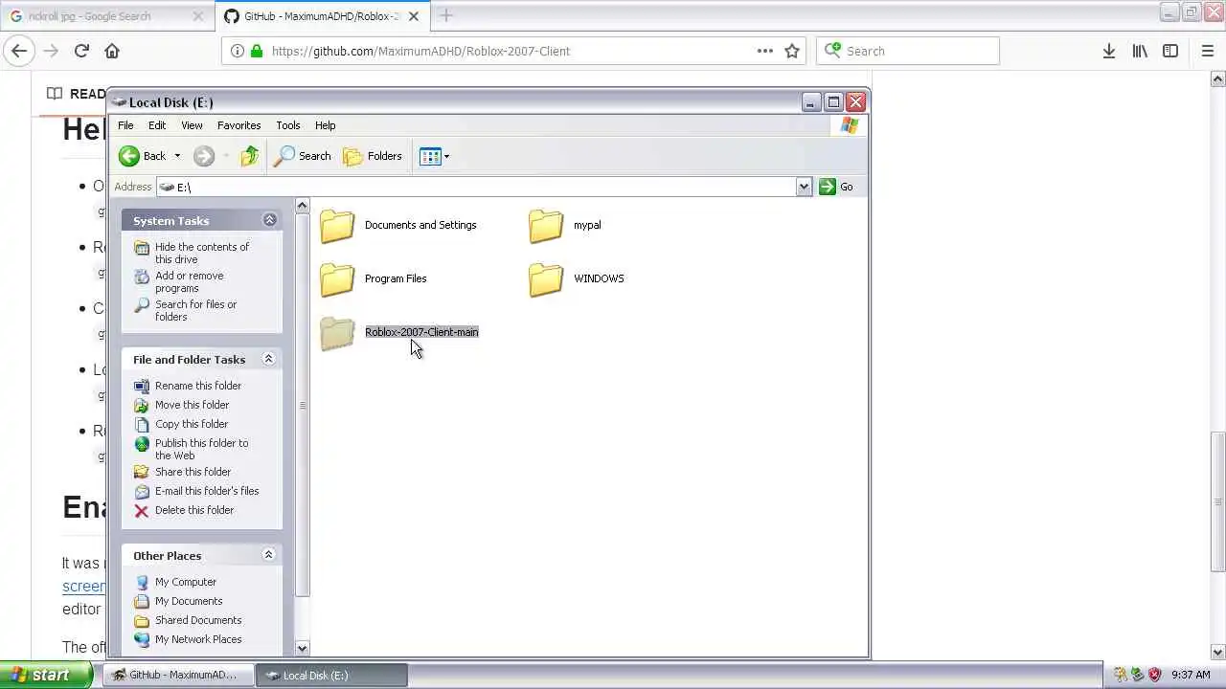Open the View menu
Image resolution: width=1226 pixels, height=689 pixels.
[192, 125]
